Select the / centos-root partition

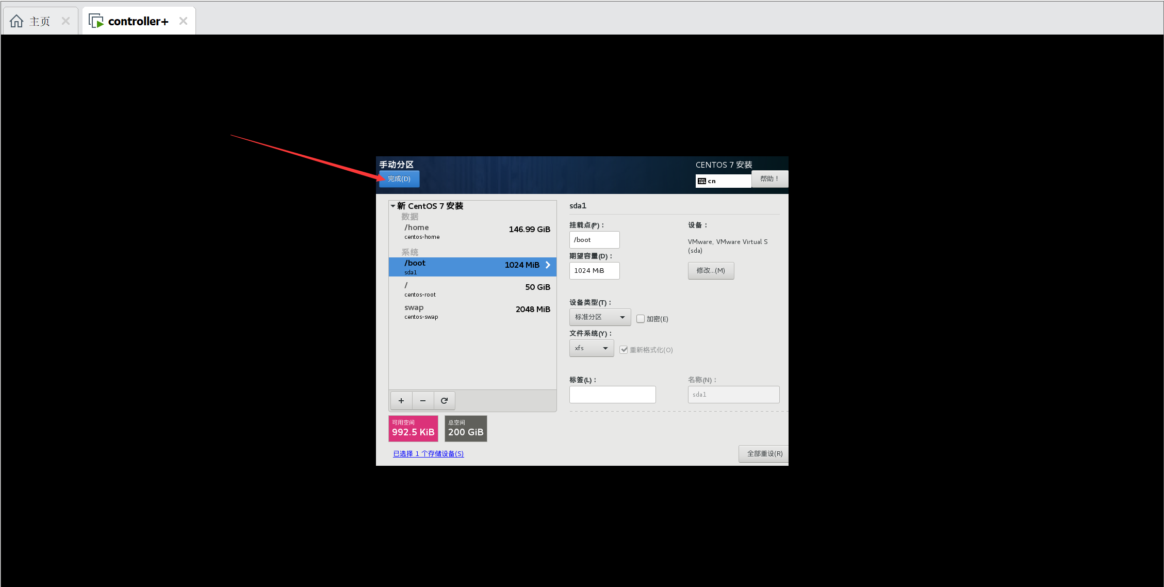[x=472, y=289]
